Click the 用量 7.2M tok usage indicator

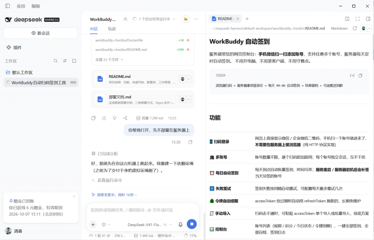(x=150, y=118)
